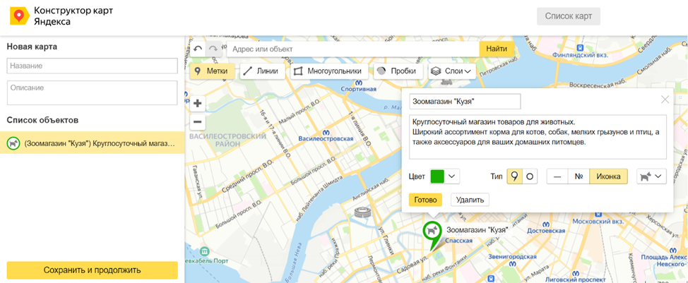The width and height of the screenshot is (688, 283).
Task: Click the green pet shop placemark on map
Action: click(432, 235)
